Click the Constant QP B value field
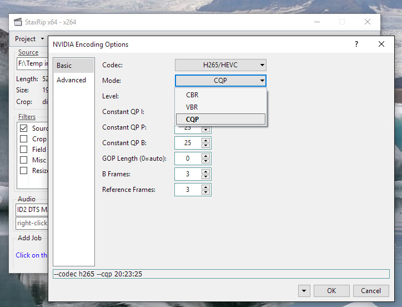 click(x=188, y=143)
